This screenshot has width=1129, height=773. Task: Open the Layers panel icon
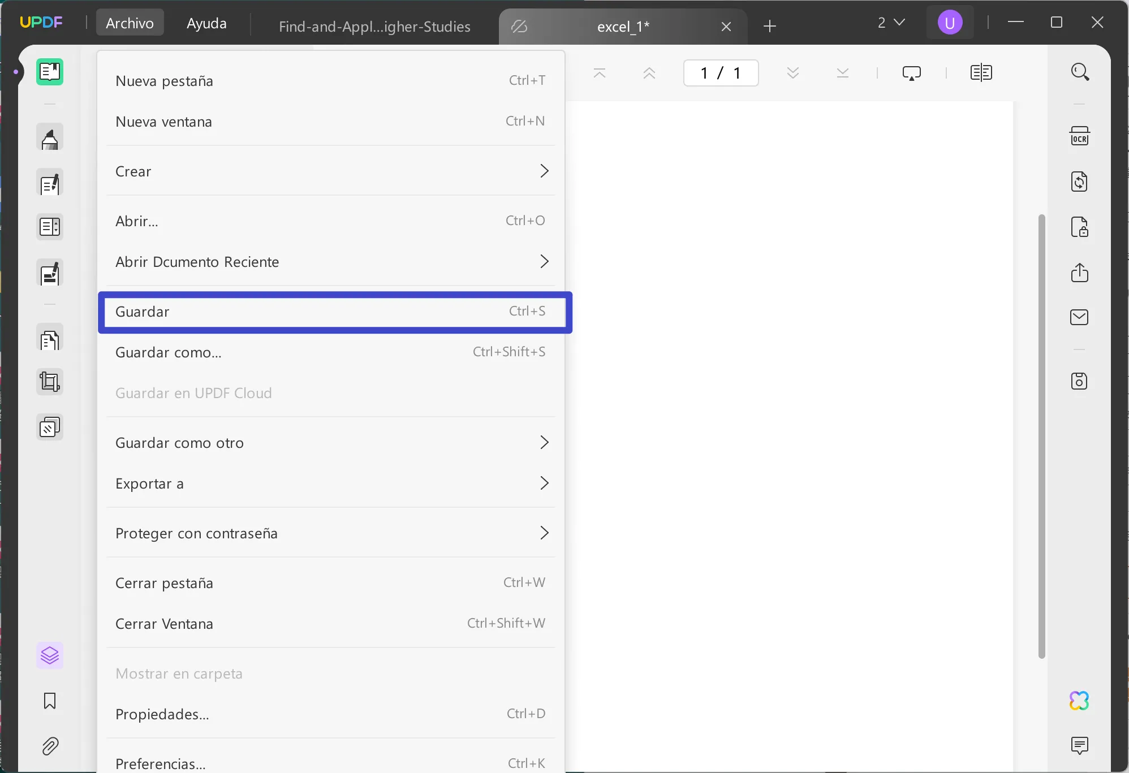[50, 655]
